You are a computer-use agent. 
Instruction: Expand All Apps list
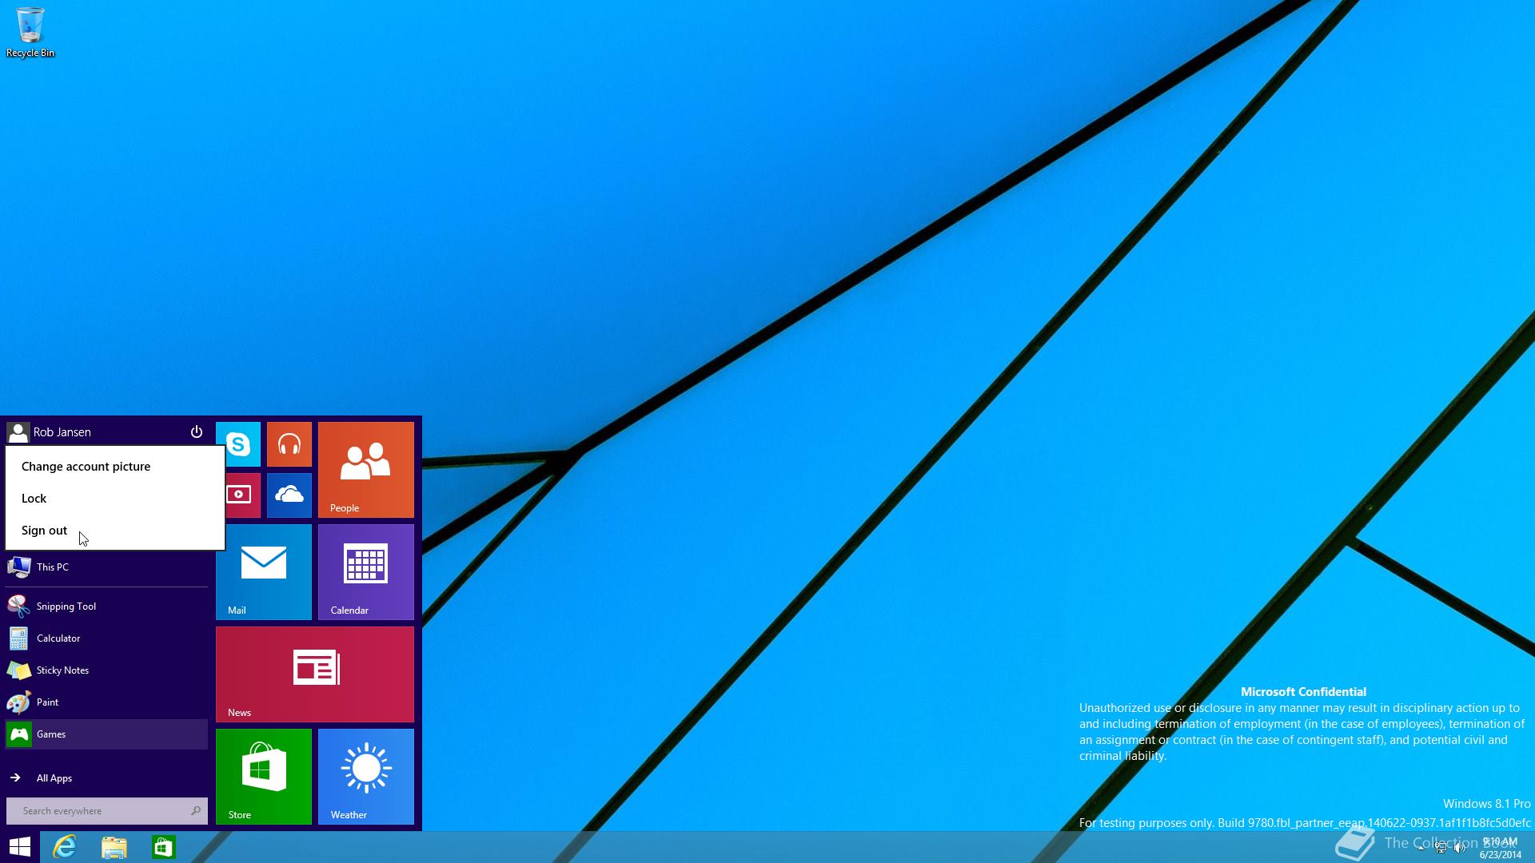point(107,778)
